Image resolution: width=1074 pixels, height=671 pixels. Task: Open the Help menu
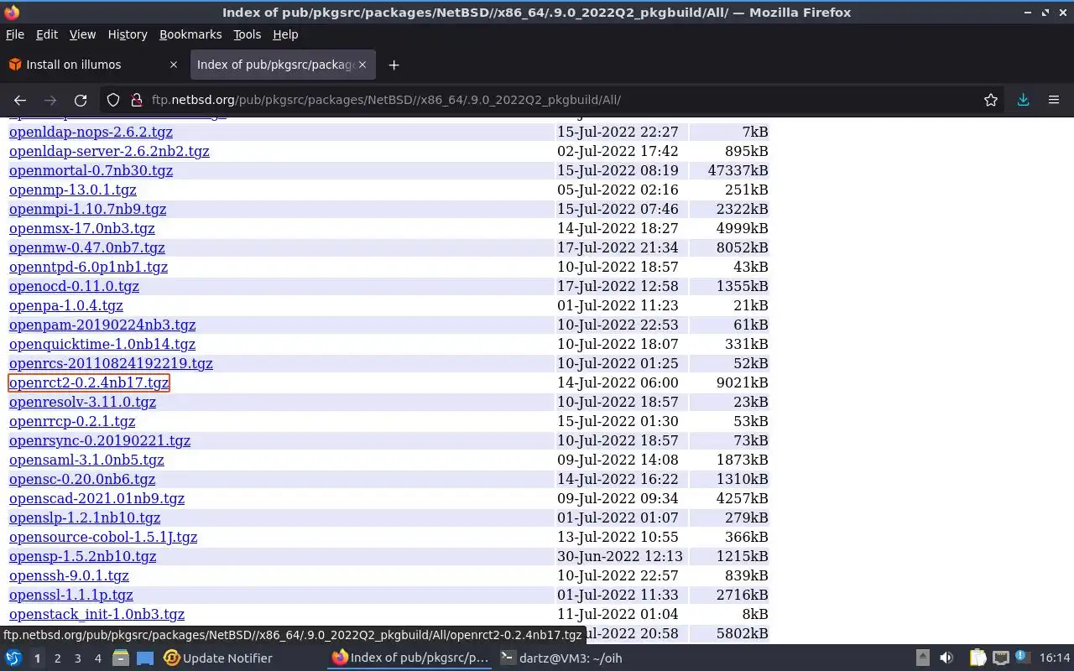click(285, 34)
